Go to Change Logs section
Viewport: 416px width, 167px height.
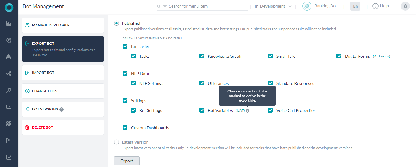(63, 91)
